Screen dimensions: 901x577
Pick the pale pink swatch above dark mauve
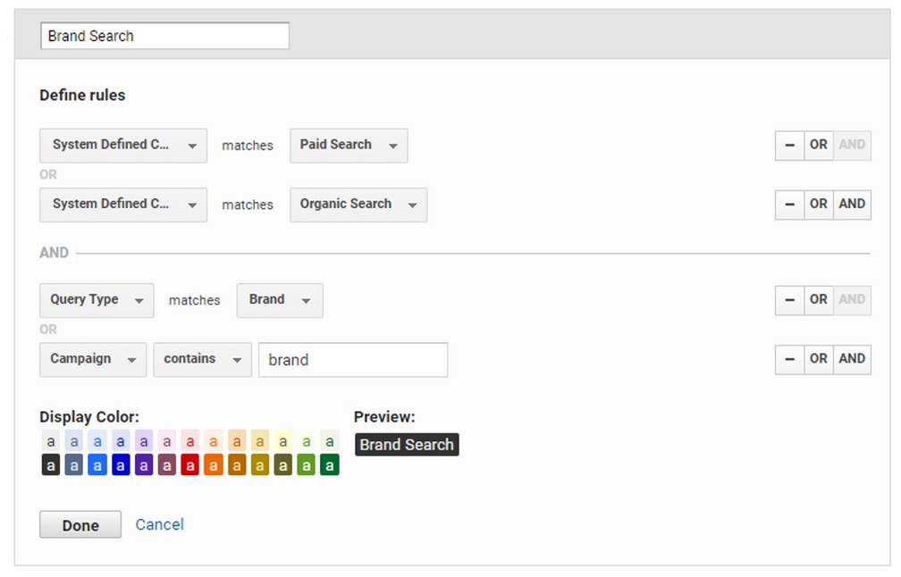pos(166,441)
